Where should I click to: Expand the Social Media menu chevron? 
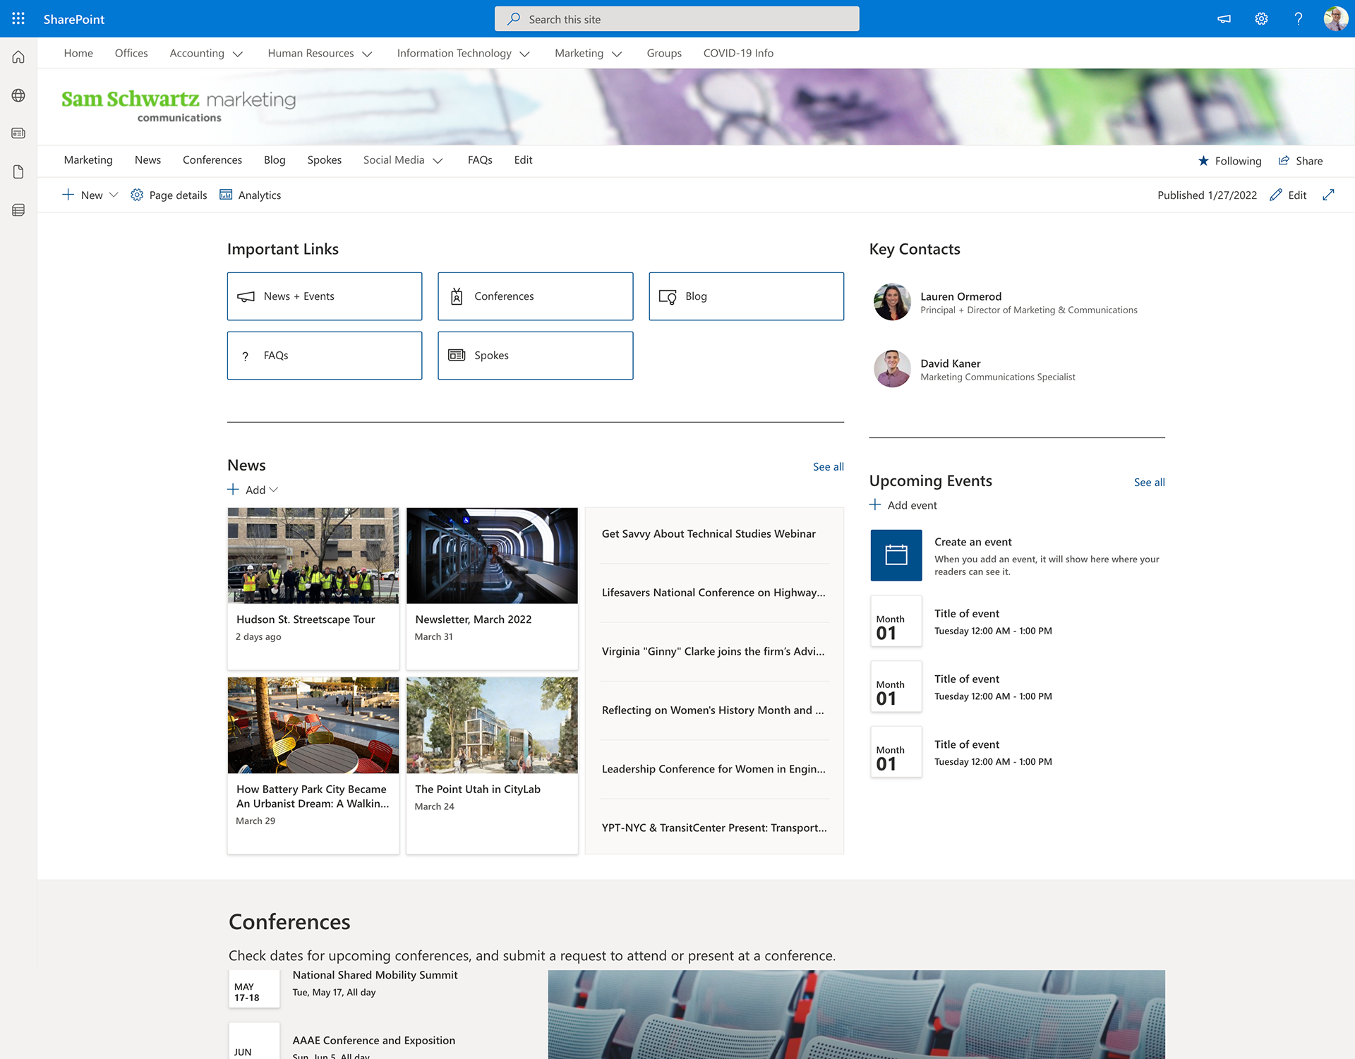click(438, 161)
